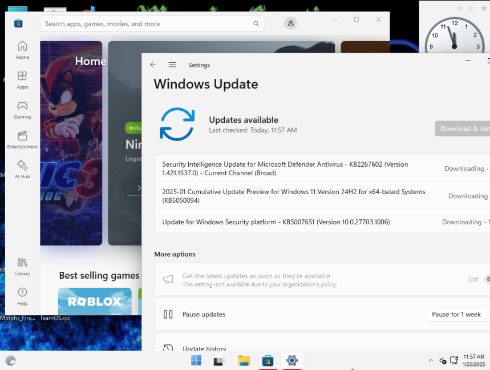490x370 pixels.
Task: Switch to Settings gear taskbar icon
Action: (292, 361)
